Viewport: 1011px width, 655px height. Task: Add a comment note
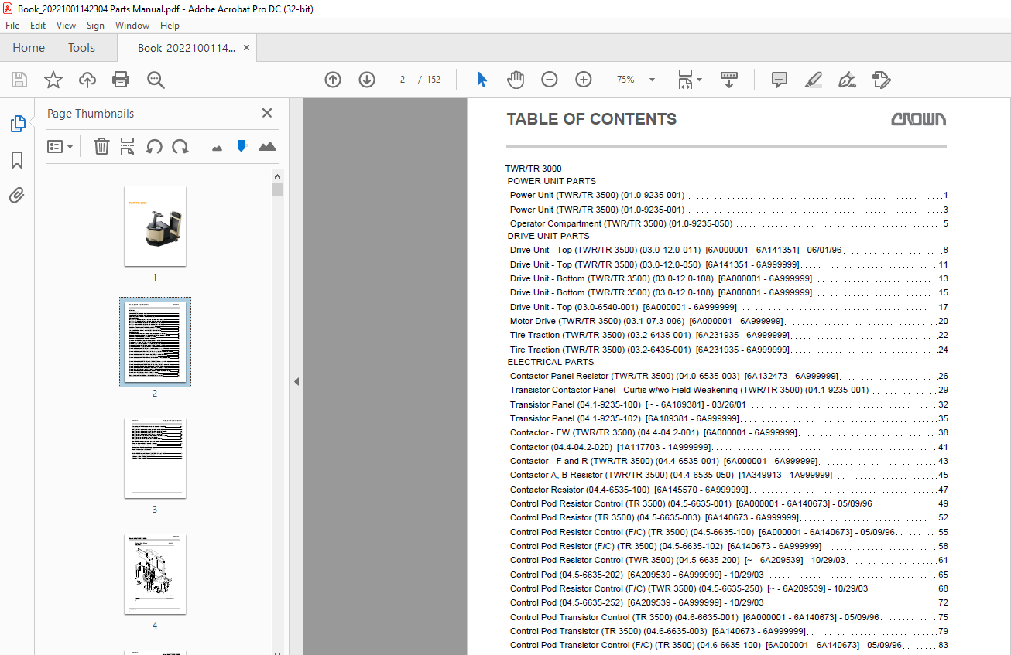click(780, 80)
